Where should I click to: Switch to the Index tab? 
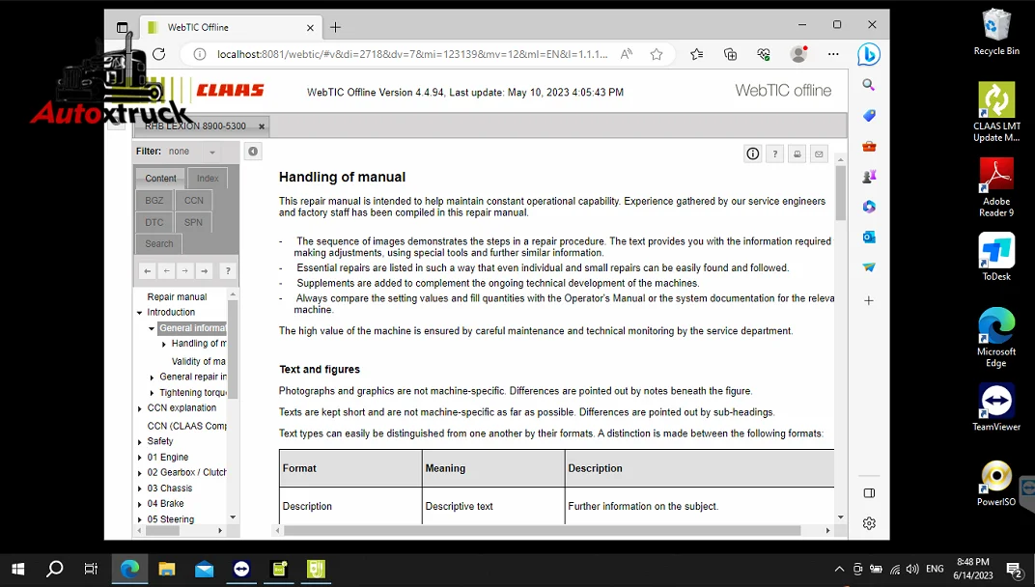tap(208, 179)
